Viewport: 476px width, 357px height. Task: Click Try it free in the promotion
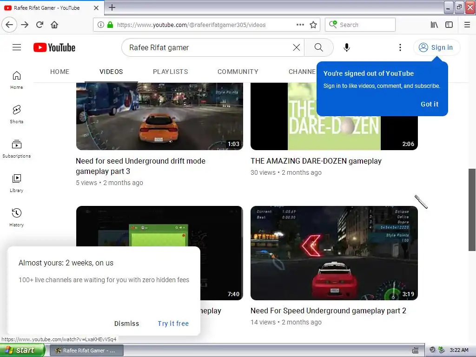pyautogui.click(x=173, y=324)
